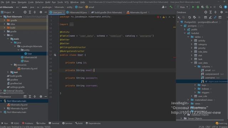The image size is (228, 128).
Task: Open the Terminal tool window
Action: pyautogui.click(x=54, y=123)
